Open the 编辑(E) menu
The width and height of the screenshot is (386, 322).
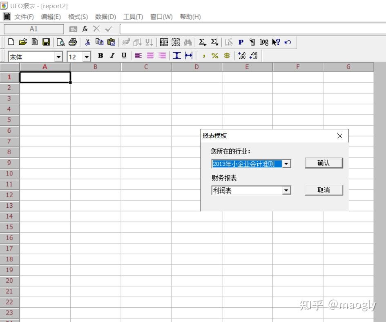pos(51,17)
